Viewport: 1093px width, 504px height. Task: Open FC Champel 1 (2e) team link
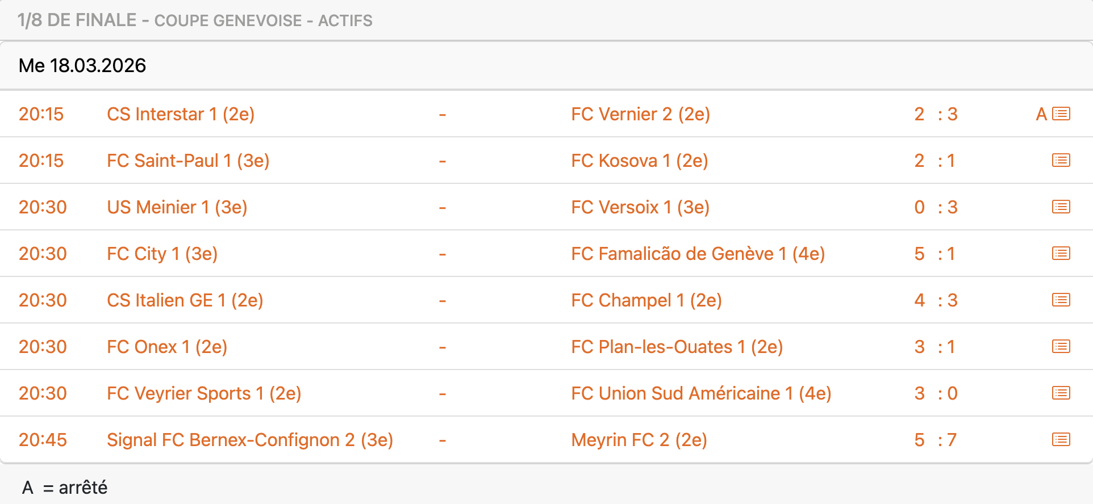(646, 300)
